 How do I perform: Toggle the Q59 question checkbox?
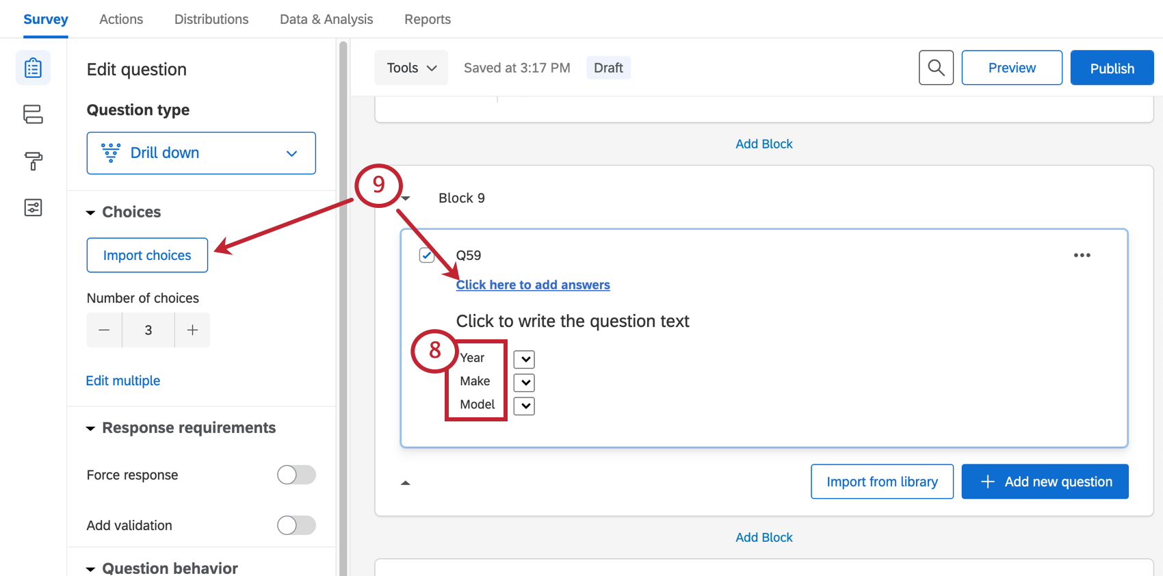(x=427, y=255)
